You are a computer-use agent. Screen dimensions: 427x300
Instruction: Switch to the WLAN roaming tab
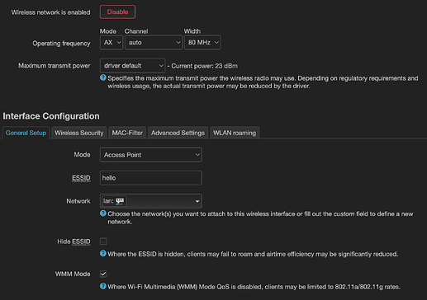(x=235, y=133)
